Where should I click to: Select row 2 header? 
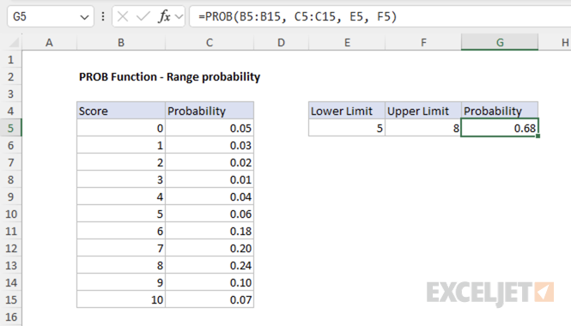point(11,76)
